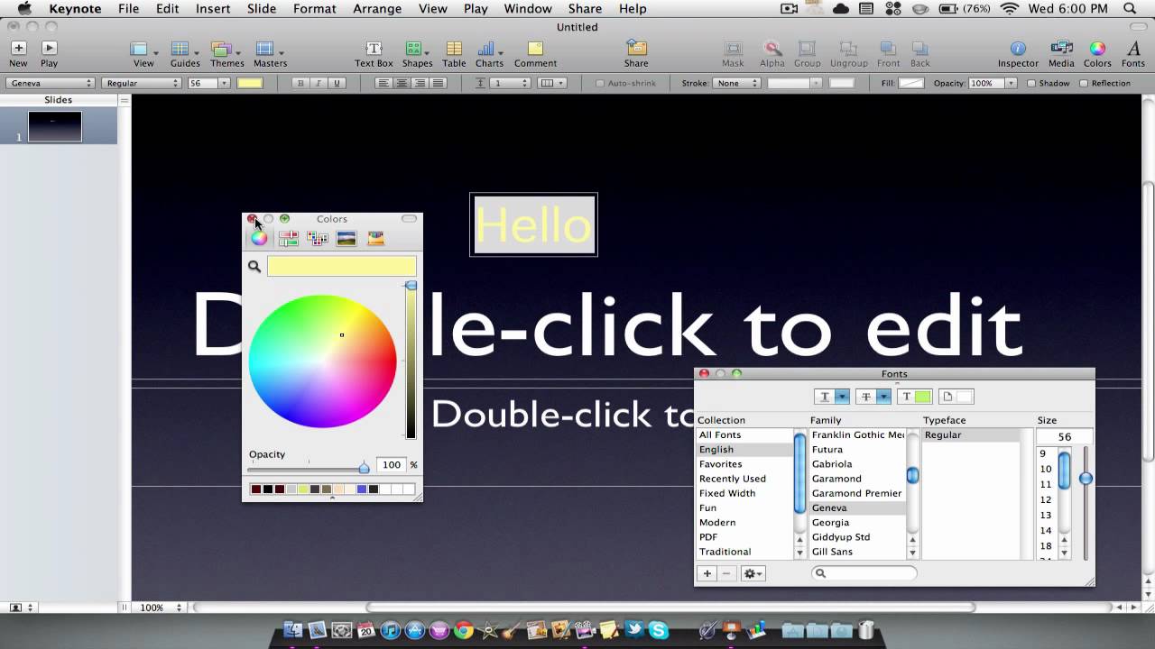Switch to image palettes mode in Colors window
Image resolution: width=1155 pixels, height=649 pixels.
point(346,238)
